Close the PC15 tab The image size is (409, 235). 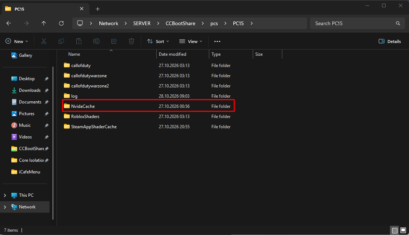[x=82, y=9]
